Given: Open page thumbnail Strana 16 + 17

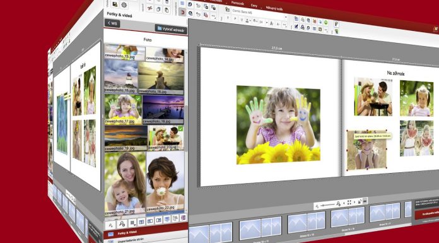Looking at the screenshot, I should pyautogui.click(x=385, y=212).
